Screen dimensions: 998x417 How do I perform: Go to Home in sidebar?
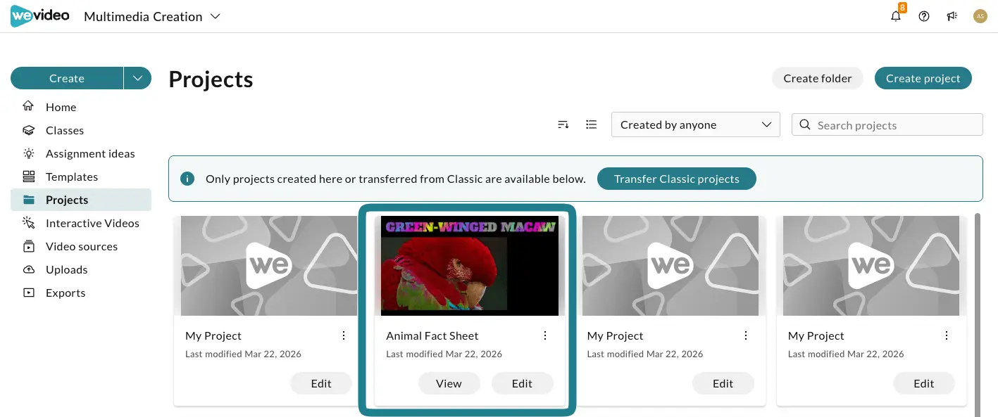(x=81, y=107)
